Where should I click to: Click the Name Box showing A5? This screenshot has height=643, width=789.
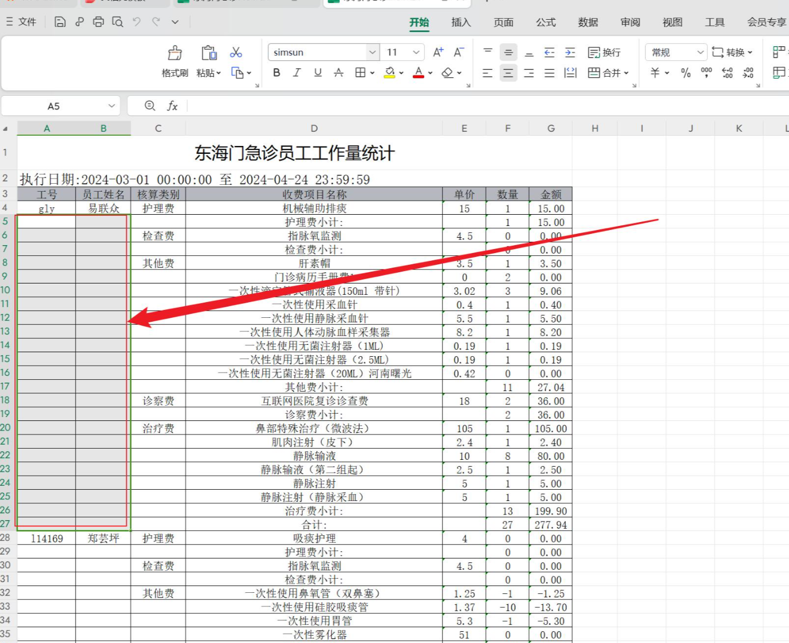point(54,106)
